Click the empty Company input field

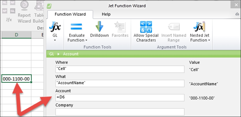[x=120, y=112]
